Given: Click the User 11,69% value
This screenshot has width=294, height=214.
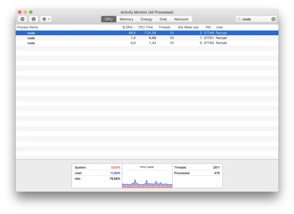Looking at the screenshot, I should click(x=115, y=173).
